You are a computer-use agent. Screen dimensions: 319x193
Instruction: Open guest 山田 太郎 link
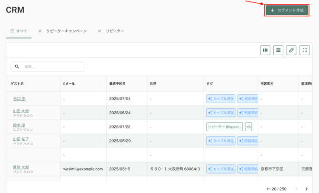coord(21,111)
